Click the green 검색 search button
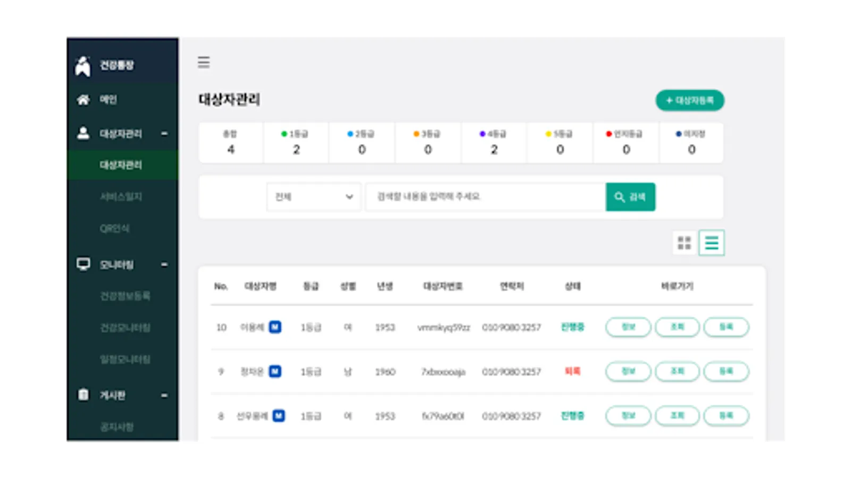The height and width of the screenshot is (478, 851). (630, 197)
